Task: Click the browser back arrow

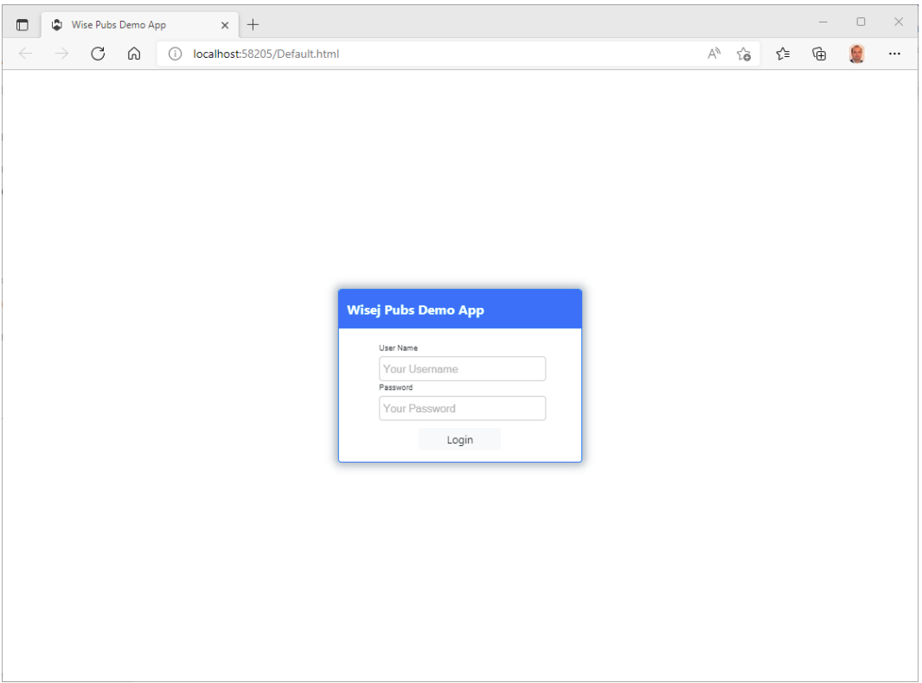Action: pyautogui.click(x=25, y=54)
